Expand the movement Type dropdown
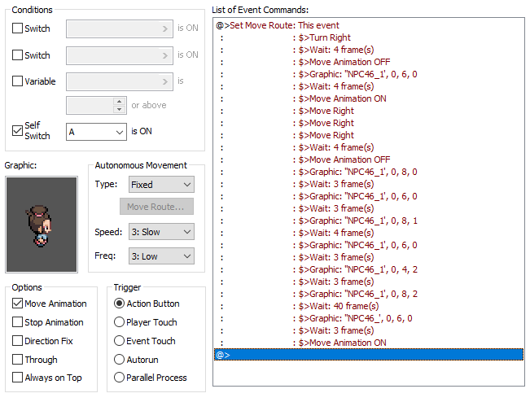Image resolution: width=530 pixels, height=402 pixels. pos(162,185)
